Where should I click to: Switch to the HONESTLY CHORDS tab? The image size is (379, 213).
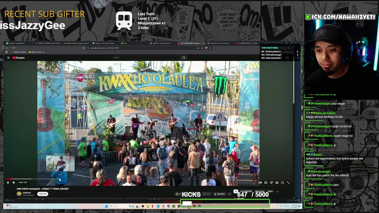pyautogui.click(x=48, y=43)
